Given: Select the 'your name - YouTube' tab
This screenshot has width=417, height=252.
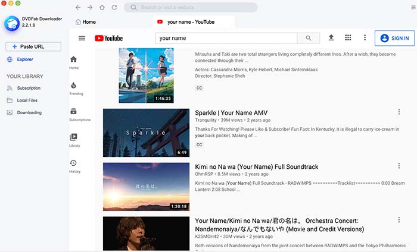Looking at the screenshot, I should coord(191,22).
